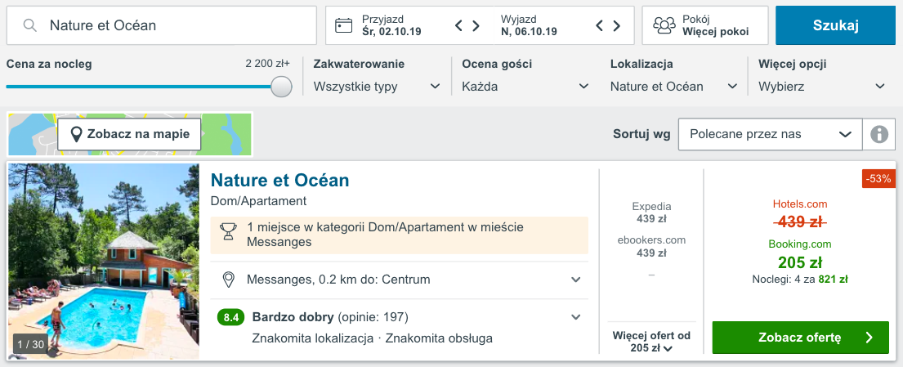This screenshot has height=367, width=903.
Task: Click the 8.4 rating badge
Action: click(231, 317)
